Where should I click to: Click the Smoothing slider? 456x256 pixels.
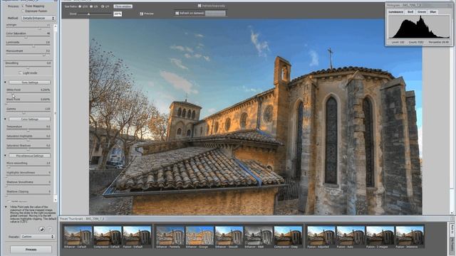[x=28, y=67]
